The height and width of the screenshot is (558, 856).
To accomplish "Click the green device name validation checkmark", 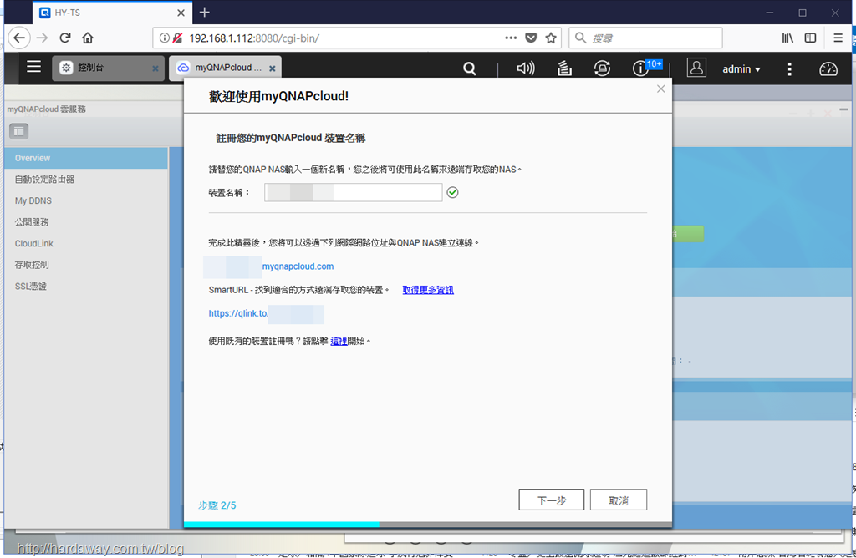I will (x=452, y=193).
